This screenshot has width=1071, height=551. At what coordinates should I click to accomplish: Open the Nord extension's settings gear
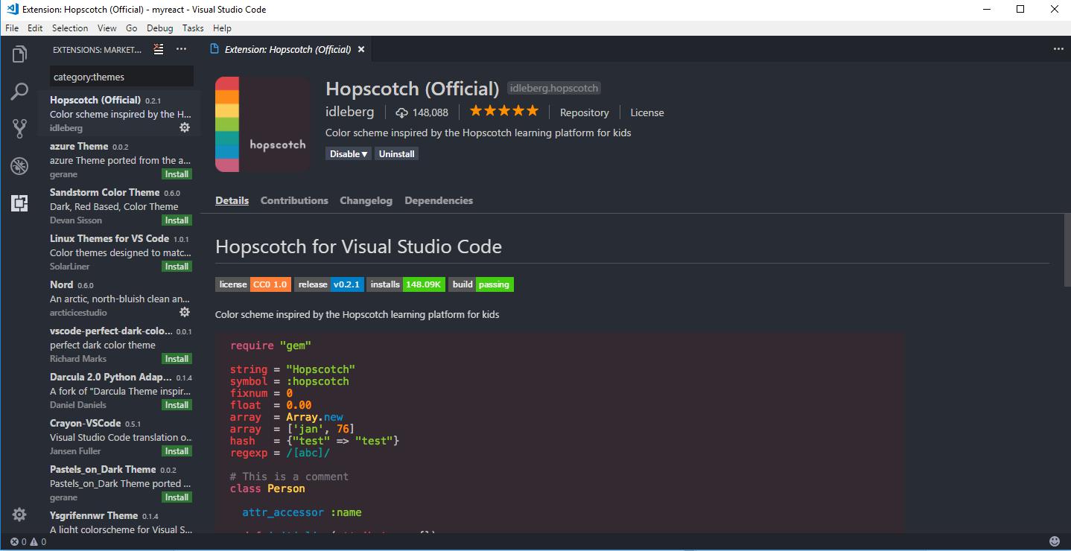coord(184,312)
